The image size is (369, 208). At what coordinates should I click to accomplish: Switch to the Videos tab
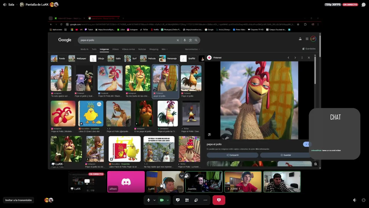click(115, 49)
